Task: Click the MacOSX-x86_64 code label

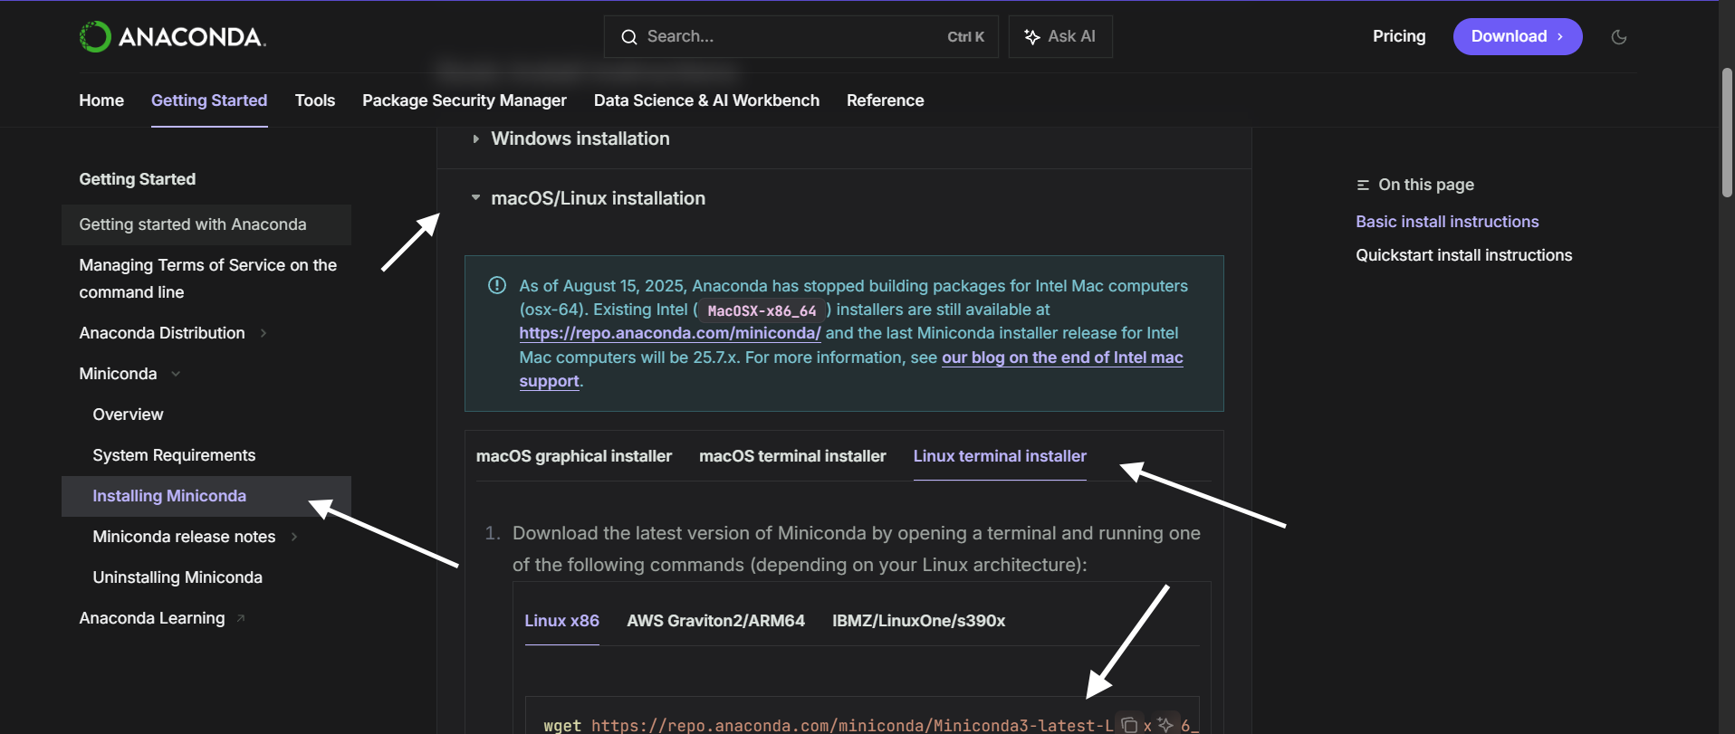Action: (x=762, y=310)
